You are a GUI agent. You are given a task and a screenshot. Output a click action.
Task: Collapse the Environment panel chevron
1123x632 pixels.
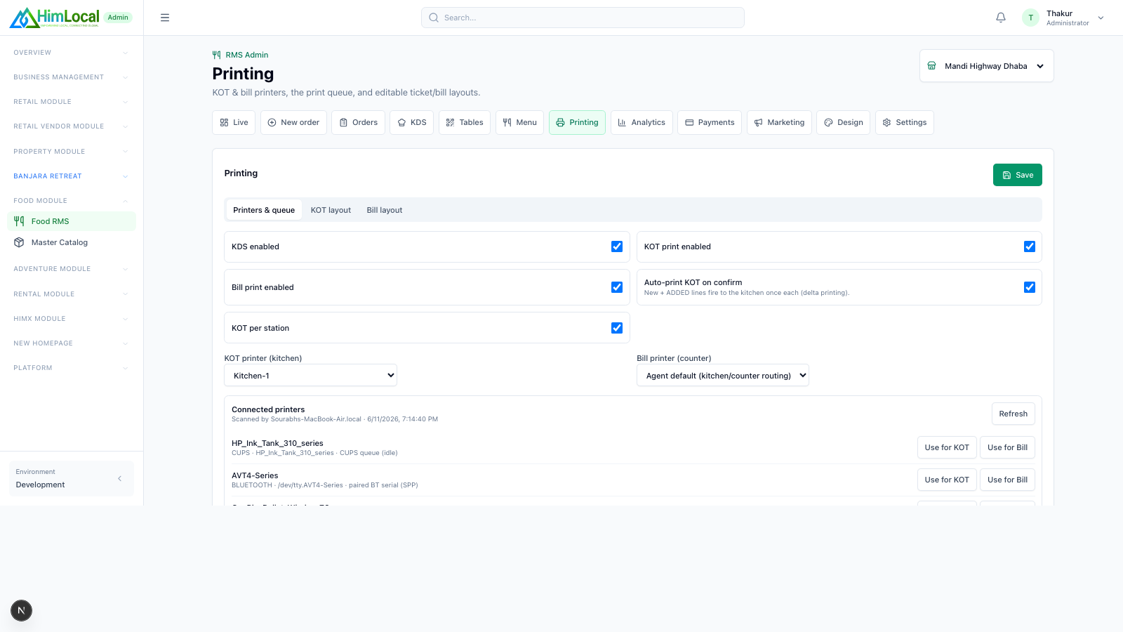tap(119, 478)
